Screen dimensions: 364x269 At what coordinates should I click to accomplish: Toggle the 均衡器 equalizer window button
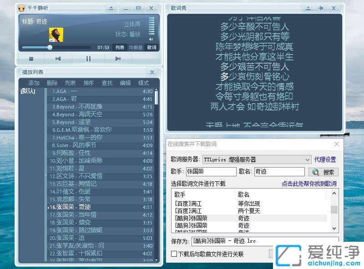click(x=135, y=47)
